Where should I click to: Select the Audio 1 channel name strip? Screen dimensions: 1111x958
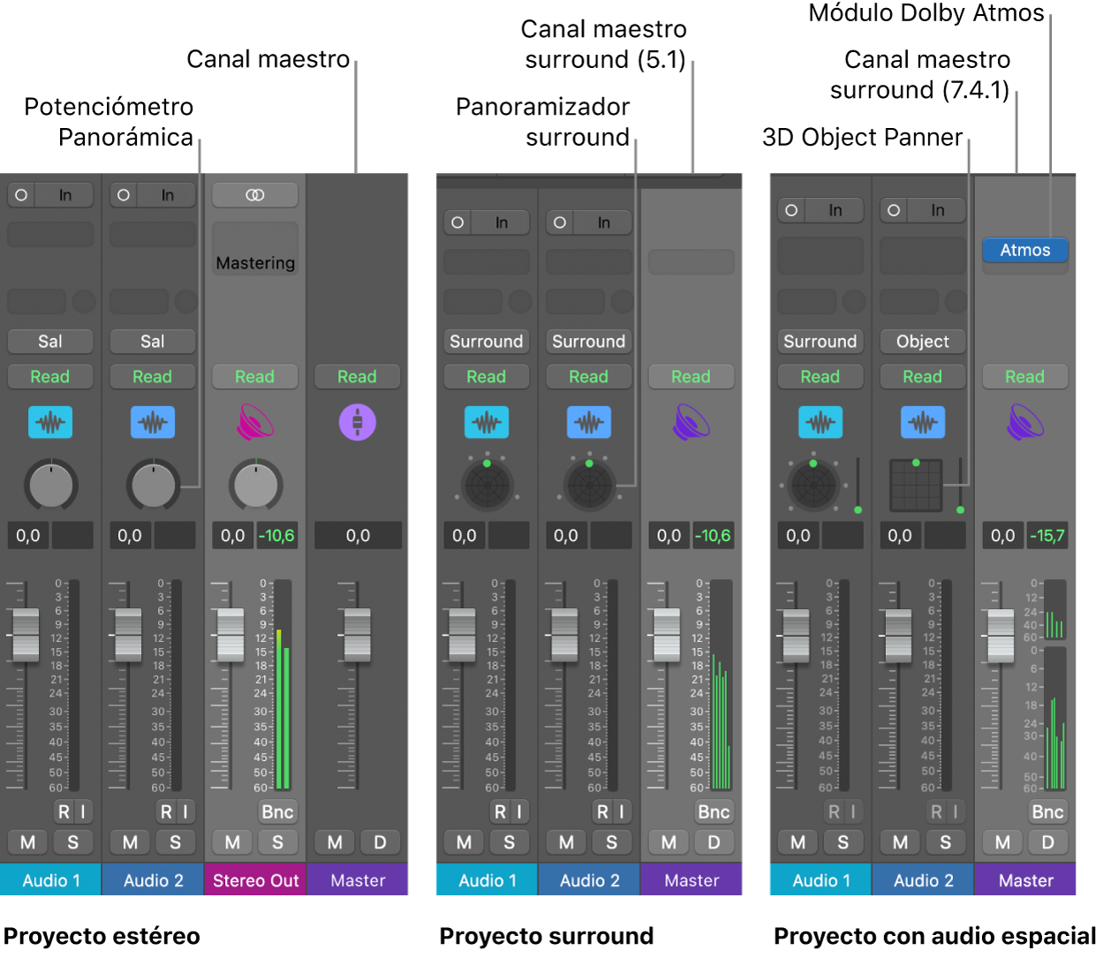click(50, 879)
